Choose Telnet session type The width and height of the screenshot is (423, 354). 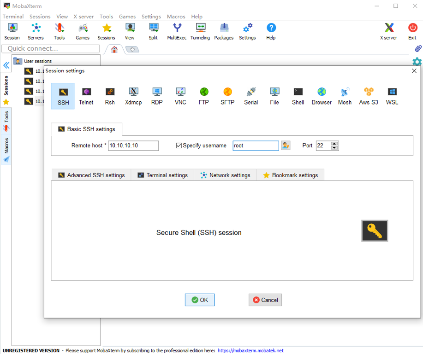click(86, 96)
